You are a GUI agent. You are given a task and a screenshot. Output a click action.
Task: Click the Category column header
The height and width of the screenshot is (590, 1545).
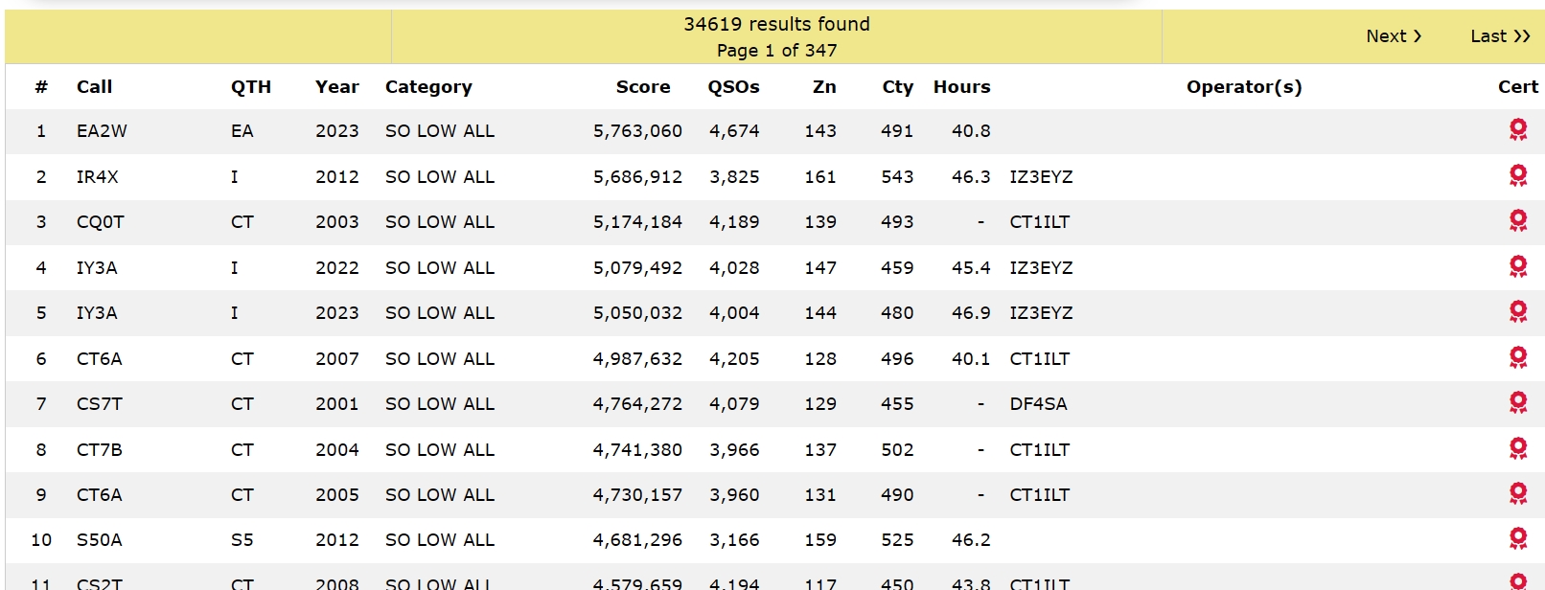click(x=428, y=87)
